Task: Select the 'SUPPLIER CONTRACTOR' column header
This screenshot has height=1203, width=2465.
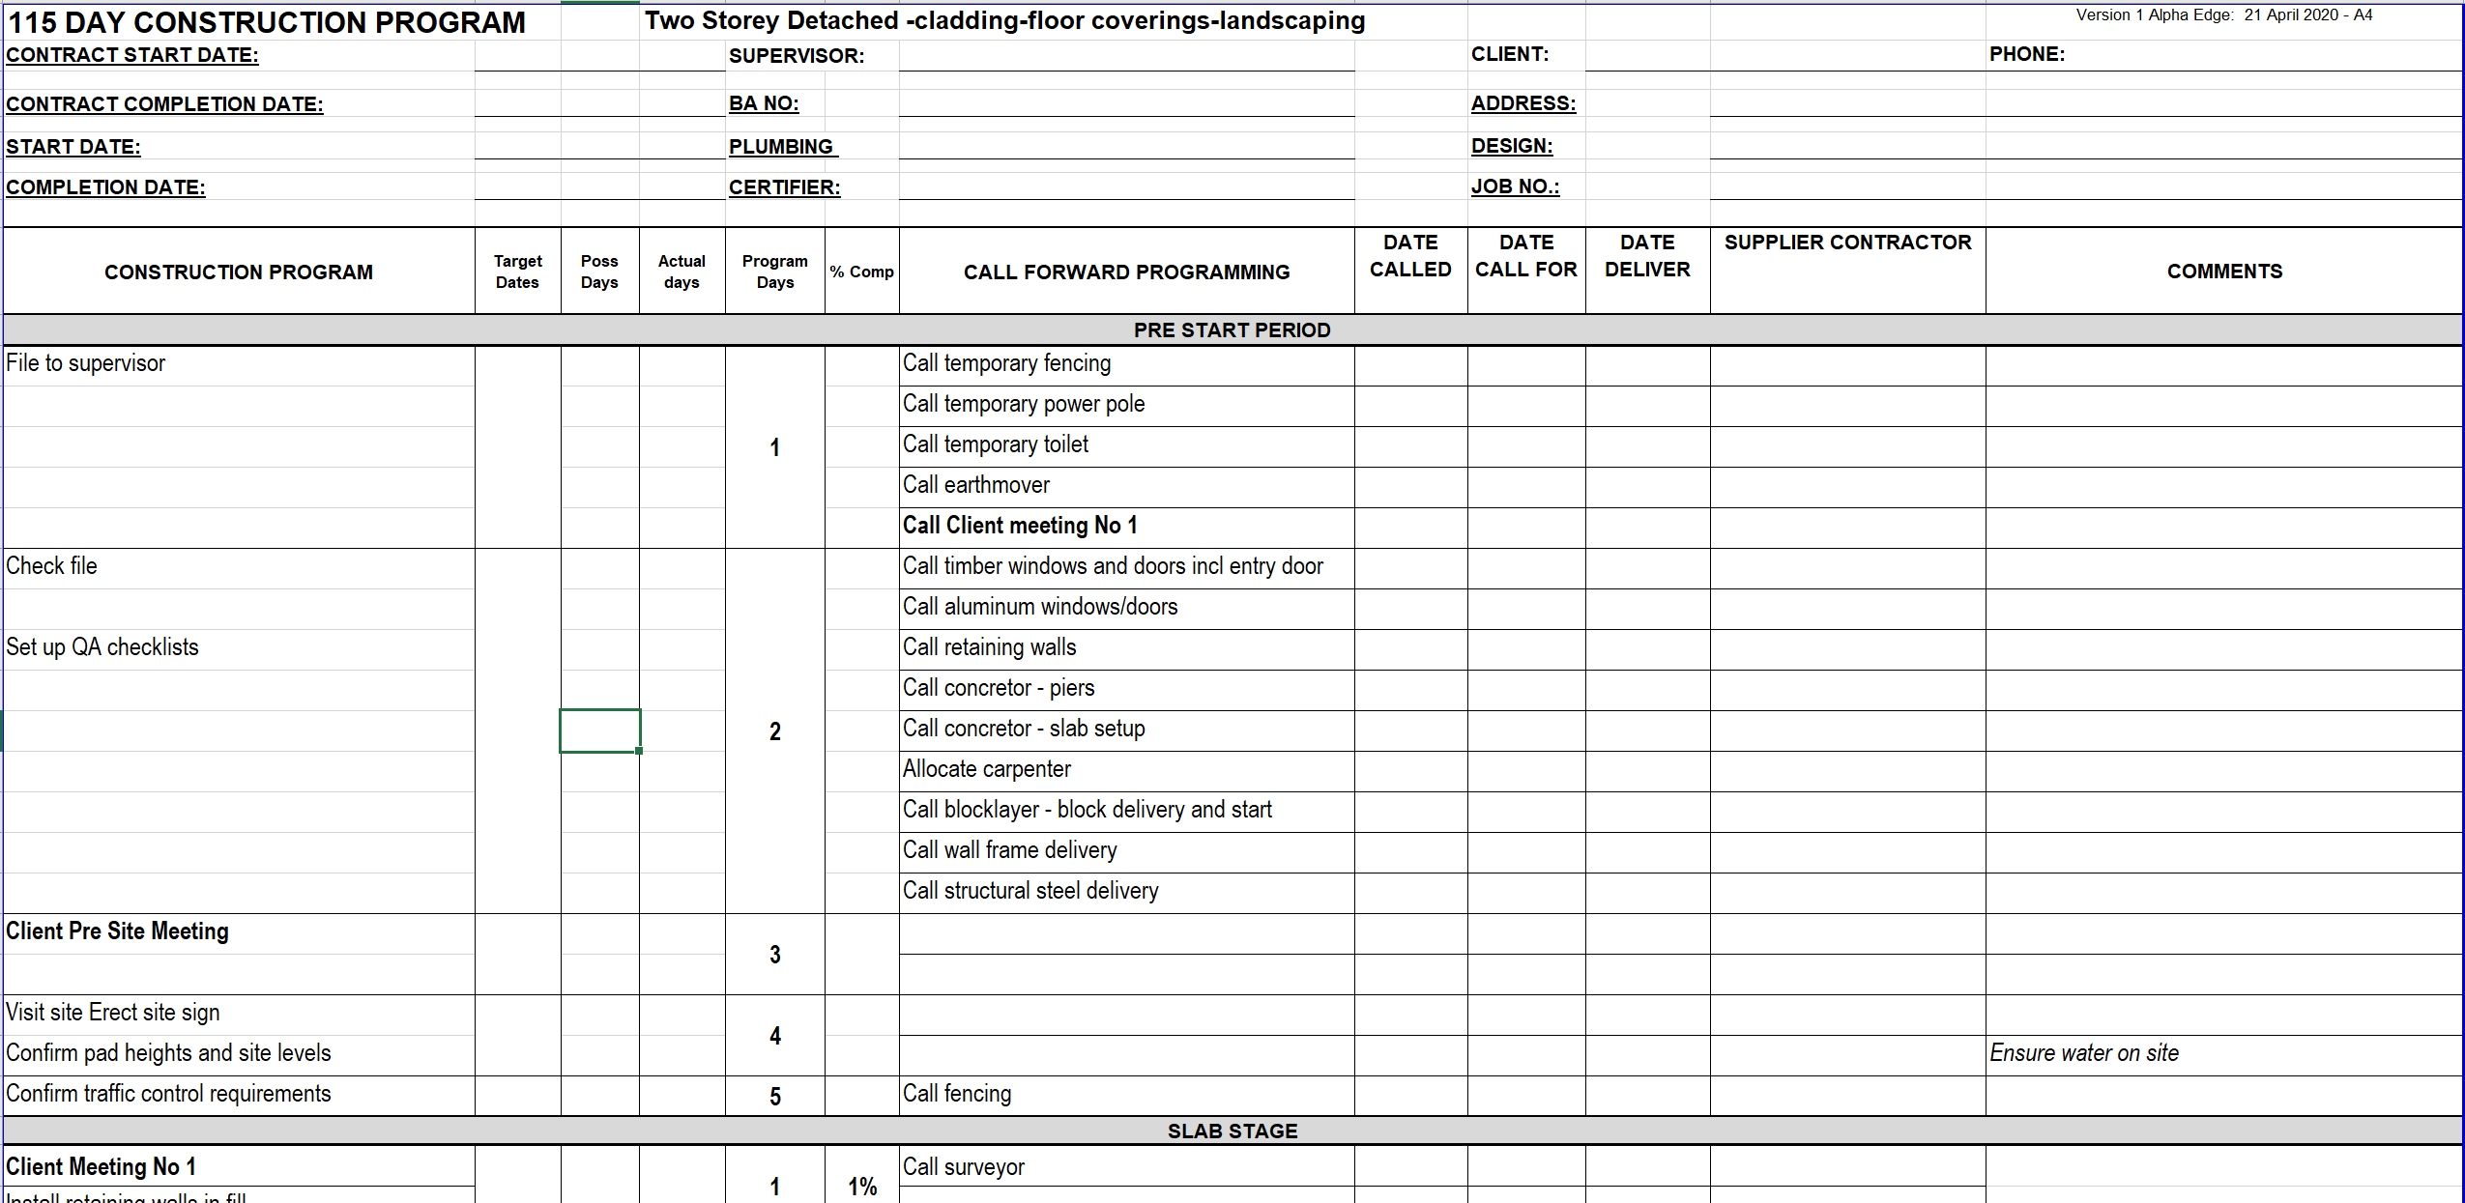Action: [x=1847, y=243]
